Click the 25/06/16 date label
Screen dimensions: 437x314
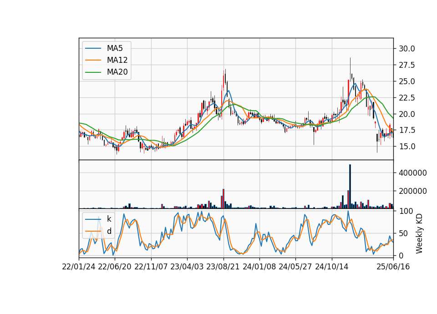click(393, 267)
